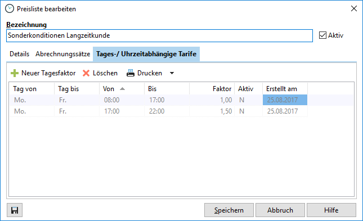Screen dimensions: 363x221
Task: Click into the Bezeichnung text field
Action: 159,35
